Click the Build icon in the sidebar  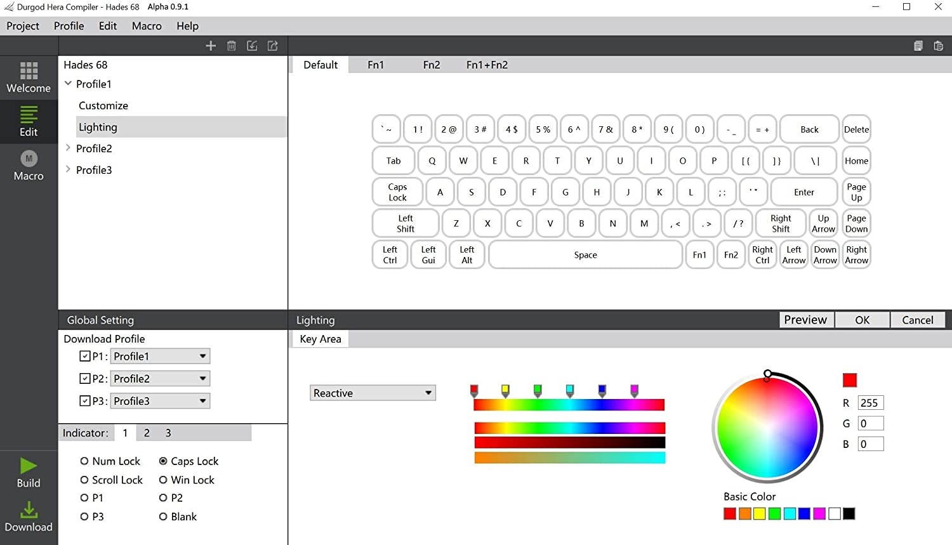pyautogui.click(x=28, y=471)
